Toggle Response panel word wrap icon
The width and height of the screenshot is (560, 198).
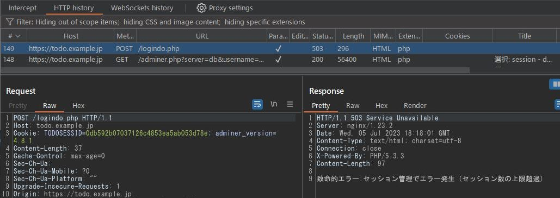click(x=557, y=104)
